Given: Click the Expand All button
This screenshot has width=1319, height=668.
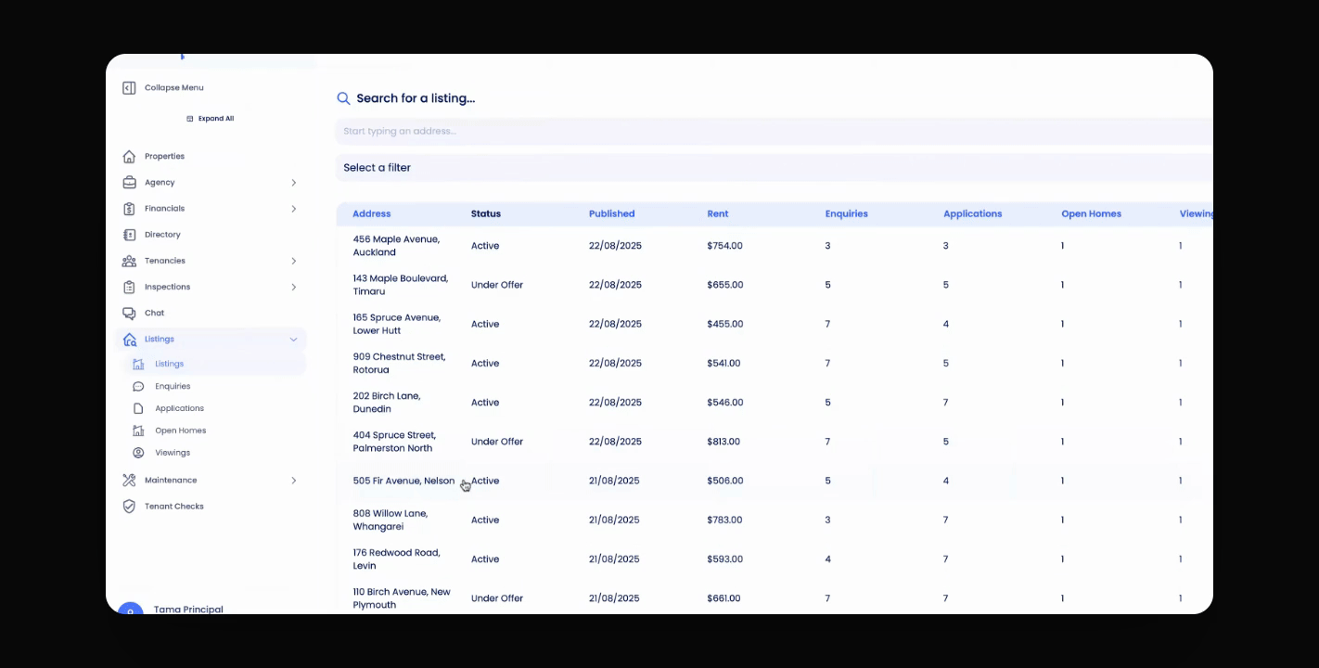Looking at the screenshot, I should [211, 119].
